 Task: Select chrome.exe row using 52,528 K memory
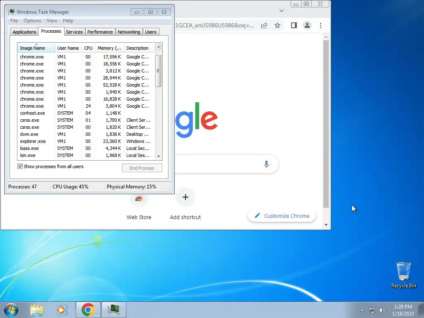(x=87, y=85)
